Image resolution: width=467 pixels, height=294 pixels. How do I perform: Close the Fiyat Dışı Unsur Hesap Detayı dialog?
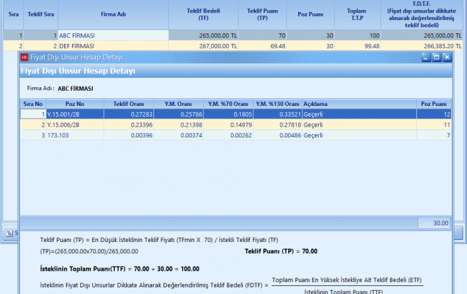coord(447,57)
